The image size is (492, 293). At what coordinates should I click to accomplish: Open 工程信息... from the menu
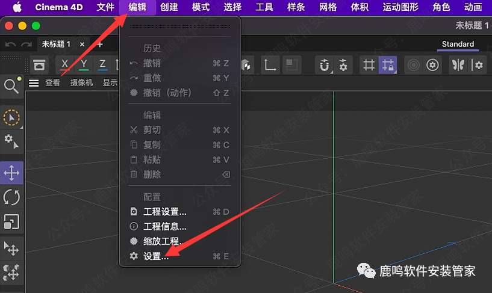pos(180,227)
